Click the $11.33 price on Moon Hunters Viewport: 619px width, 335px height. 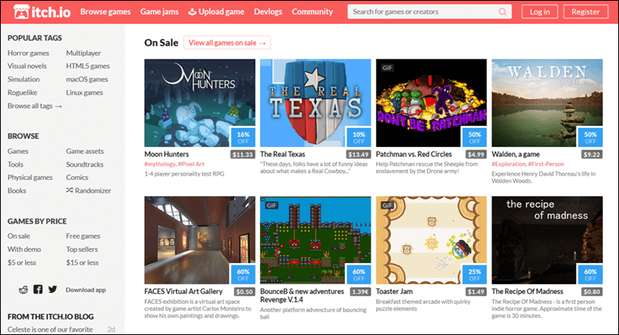coord(242,154)
